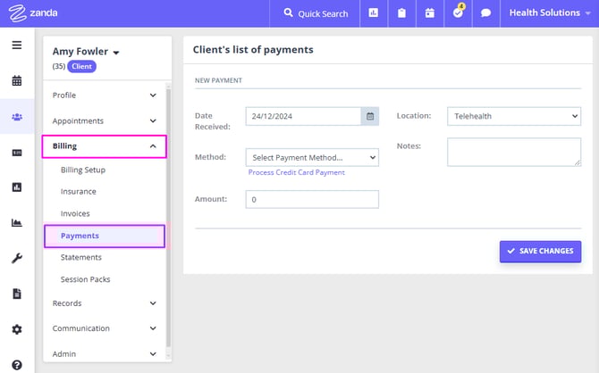
Task: Open the calendar from the left sidebar
Action: pos(17,81)
